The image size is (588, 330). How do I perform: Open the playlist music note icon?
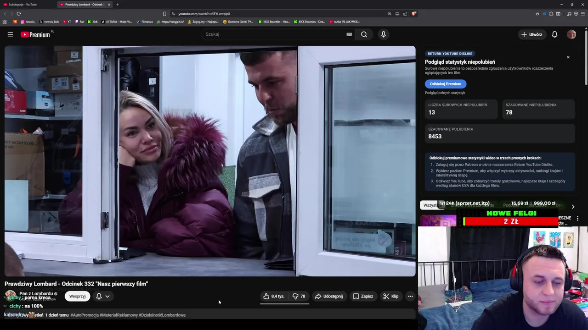click(569, 14)
